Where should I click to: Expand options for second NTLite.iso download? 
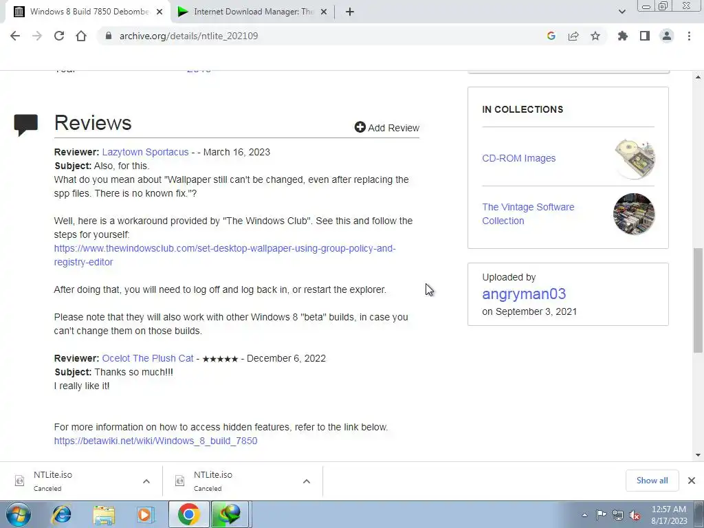click(x=307, y=481)
